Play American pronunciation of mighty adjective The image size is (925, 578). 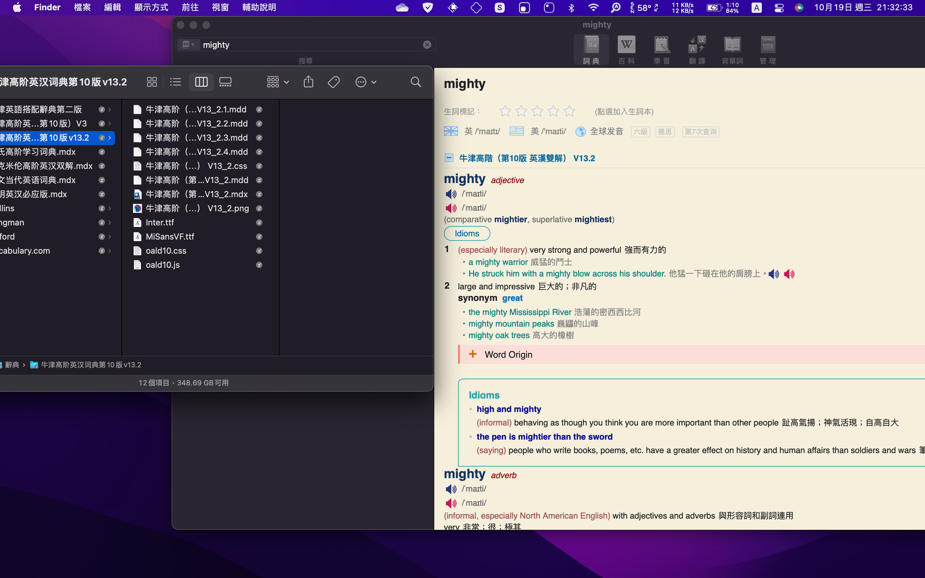click(x=451, y=208)
